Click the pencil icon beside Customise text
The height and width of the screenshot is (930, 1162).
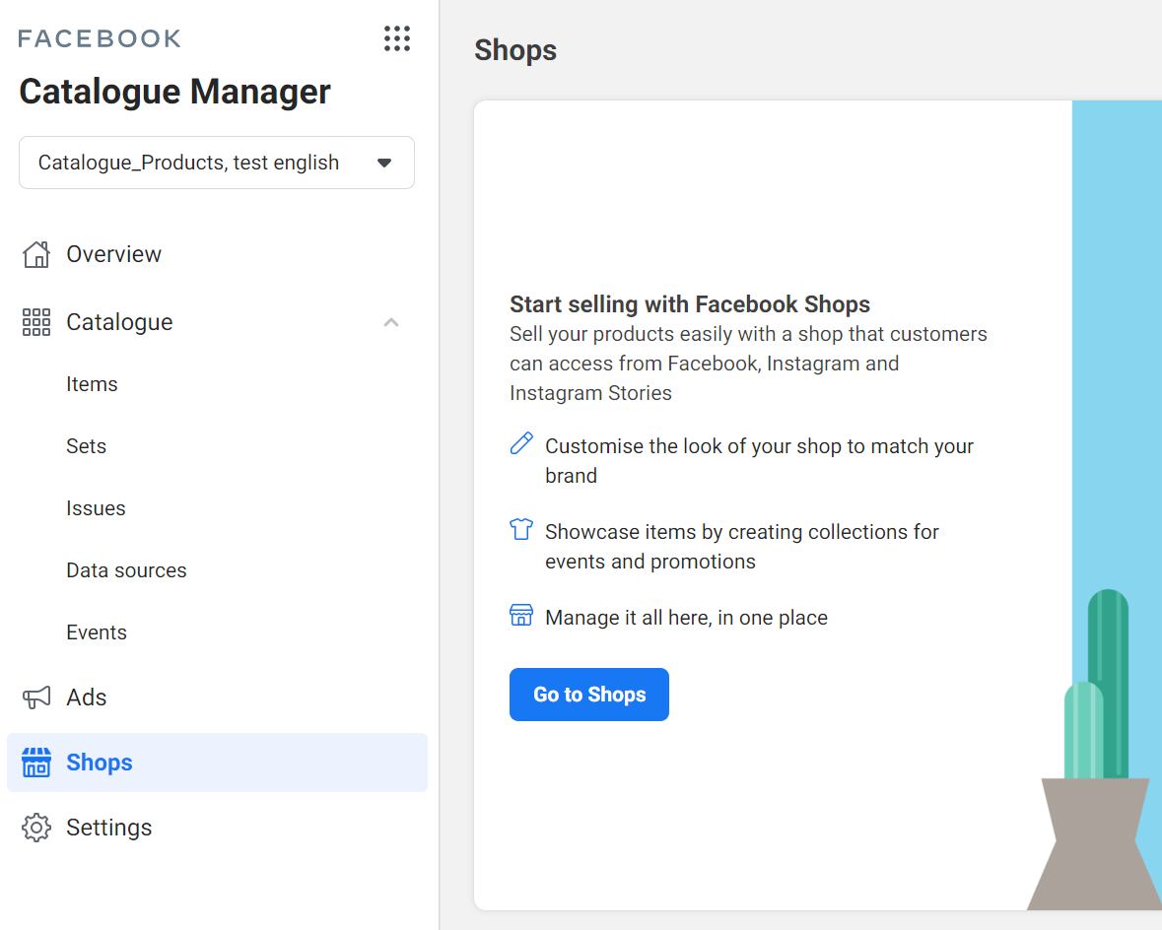[521, 444]
